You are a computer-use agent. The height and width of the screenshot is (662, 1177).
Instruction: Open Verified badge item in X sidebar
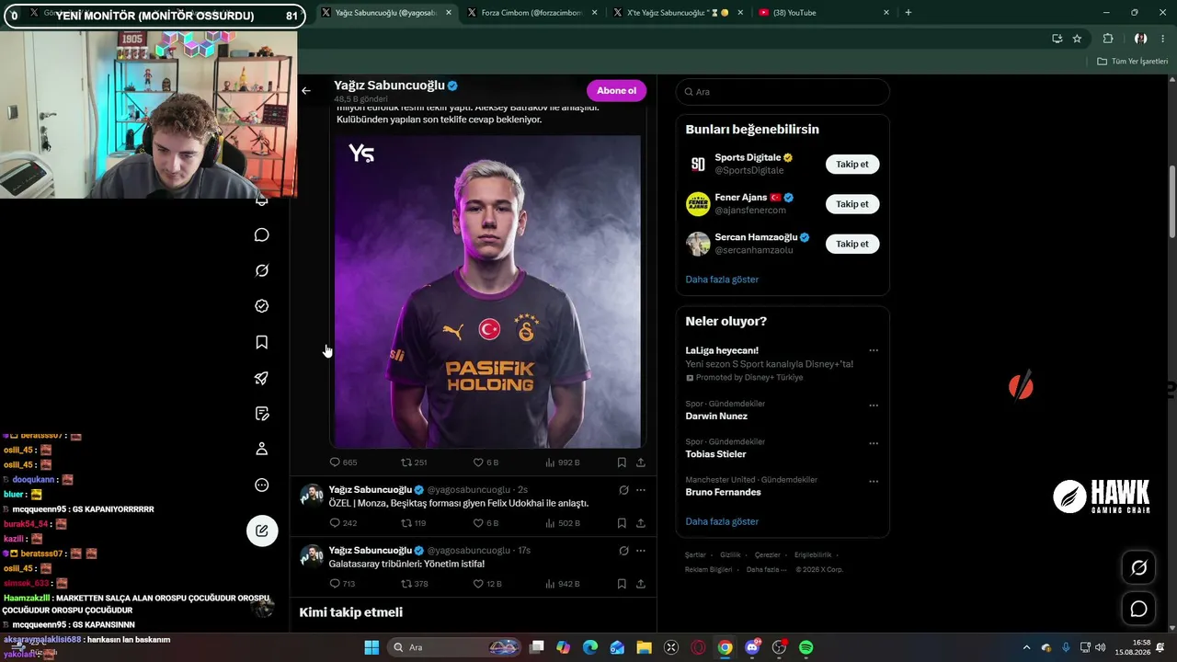point(262,306)
